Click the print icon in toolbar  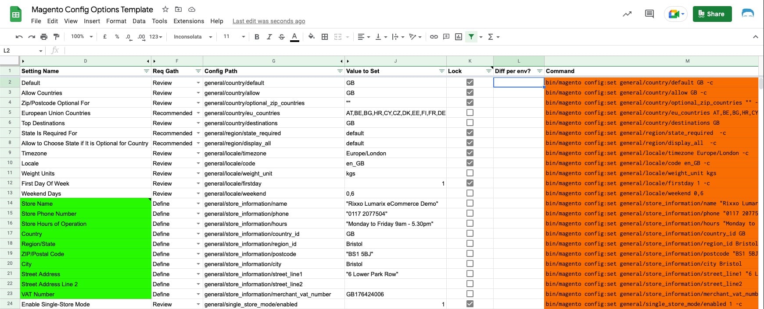click(x=44, y=37)
